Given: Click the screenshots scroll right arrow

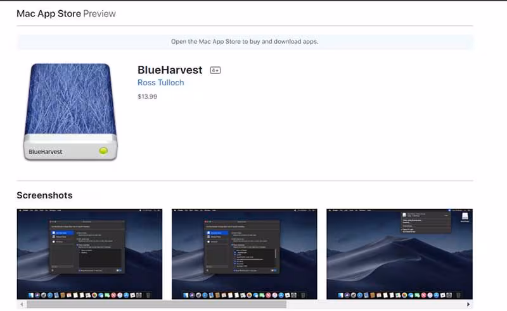Looking at the screenshot, I should 468,304.
